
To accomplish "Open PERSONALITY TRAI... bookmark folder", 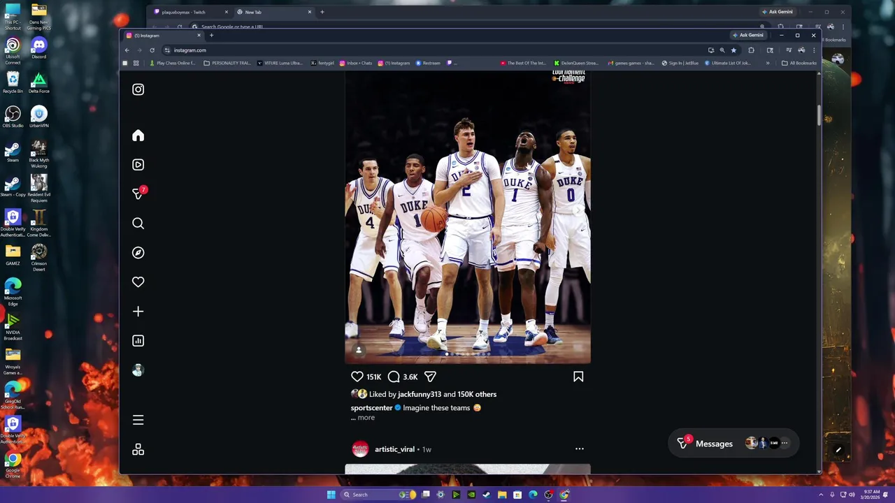I will pyautogui.click(x=227, y=63).
